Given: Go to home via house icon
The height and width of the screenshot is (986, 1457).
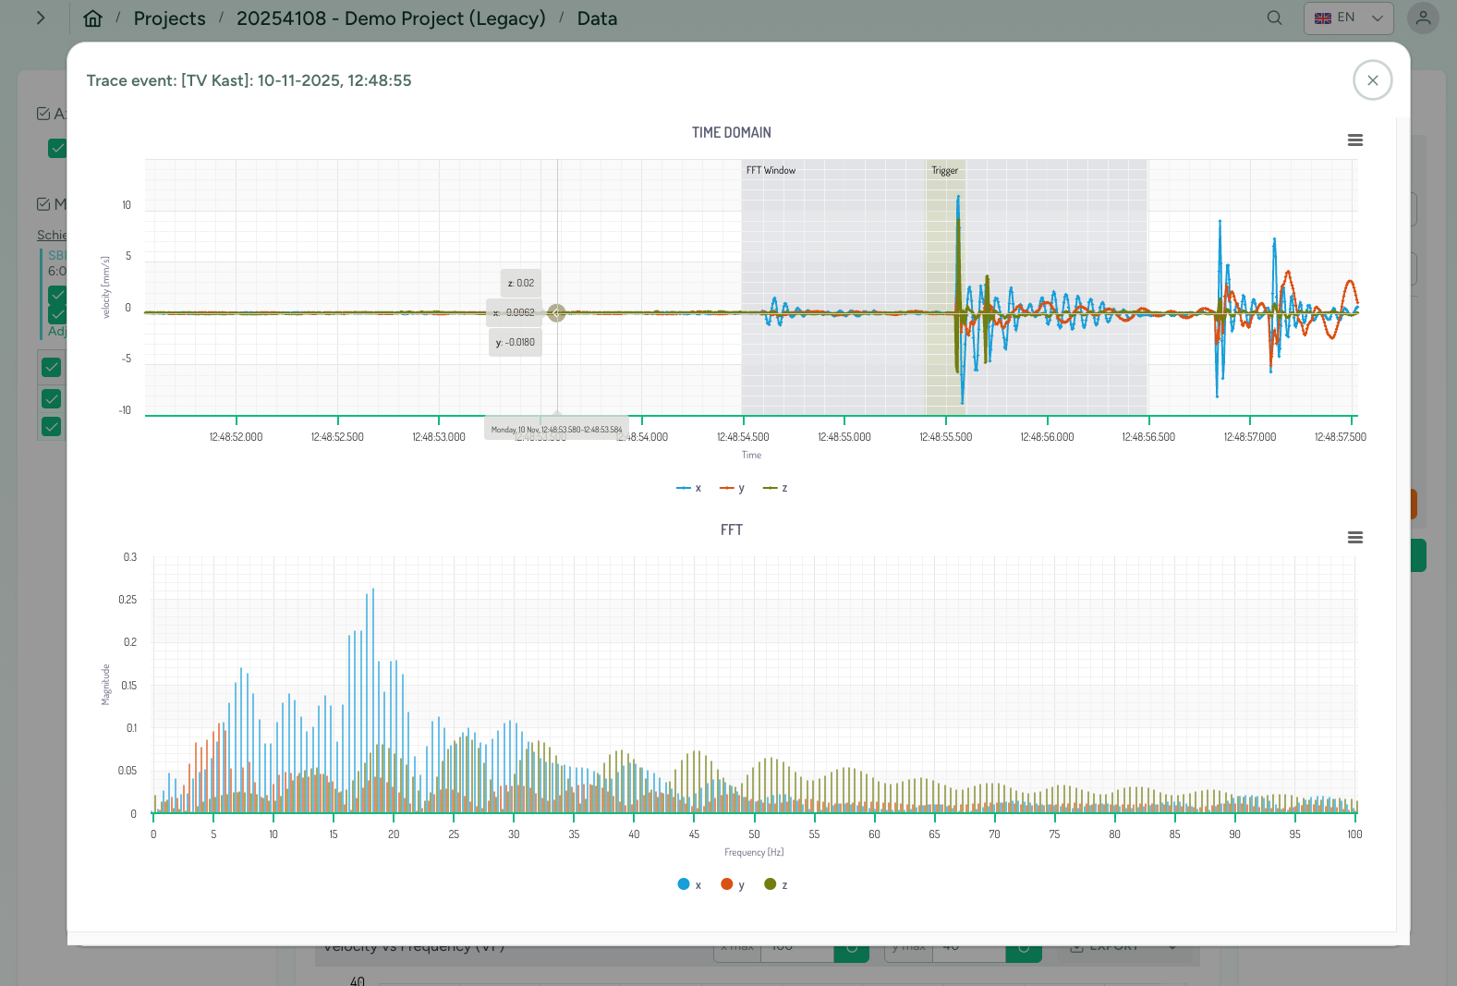Looking at the screenshot, I should coord(92,18).
